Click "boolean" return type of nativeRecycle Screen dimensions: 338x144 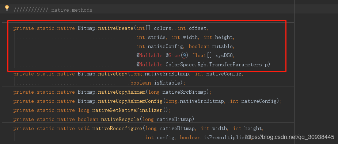[88, 119]
